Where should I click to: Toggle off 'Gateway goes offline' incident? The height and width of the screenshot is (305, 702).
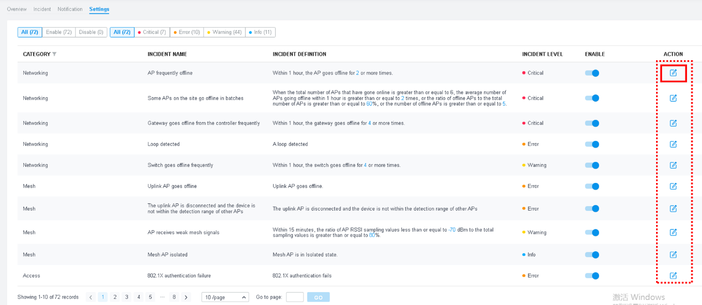592,123
